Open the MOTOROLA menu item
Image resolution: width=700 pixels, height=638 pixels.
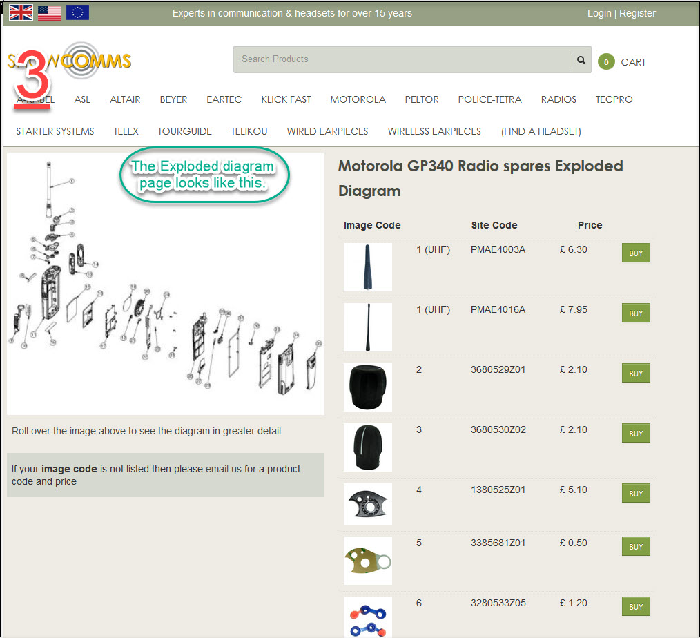click(x=358, y=99)
